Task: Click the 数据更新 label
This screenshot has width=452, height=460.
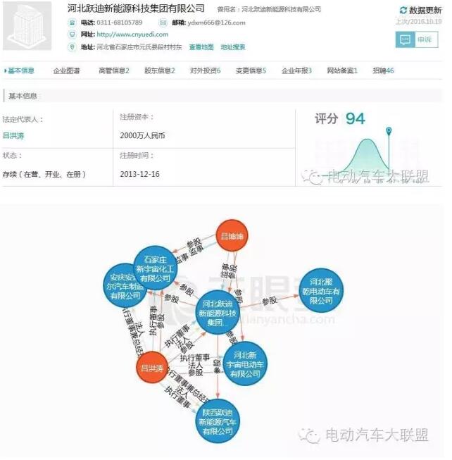Action: coord(425,11)
